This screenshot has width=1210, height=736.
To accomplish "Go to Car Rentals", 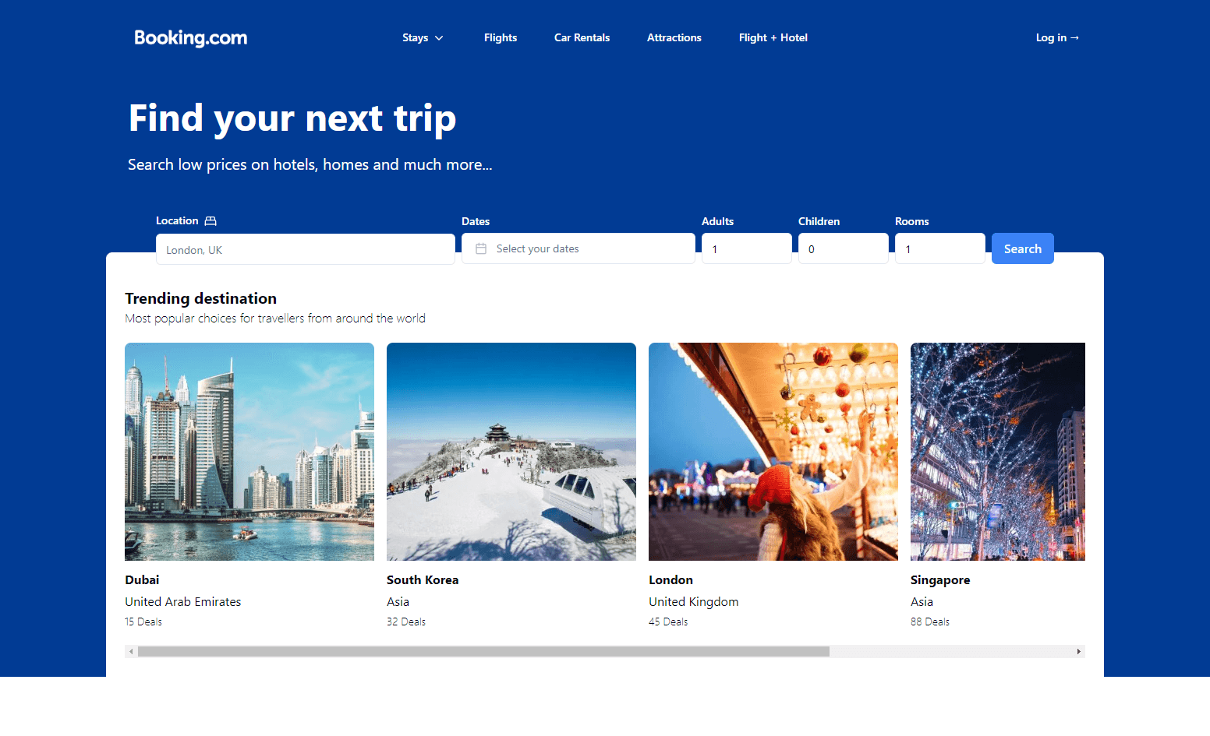I will tap(582, 37).
